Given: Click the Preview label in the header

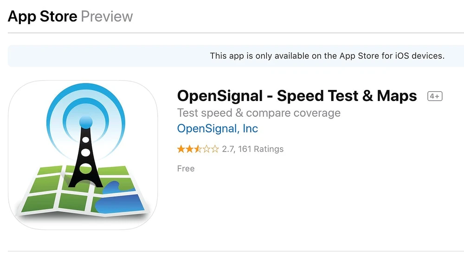Looking at the screenshot, I should 107,17.
